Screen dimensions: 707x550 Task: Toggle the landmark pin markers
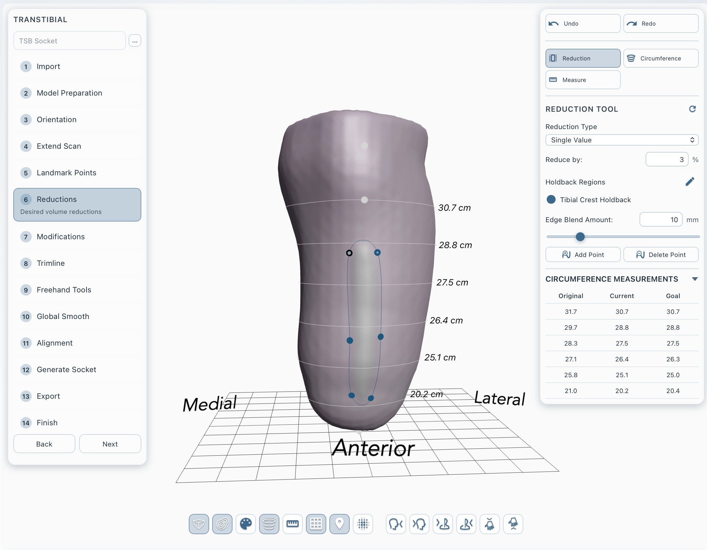tap(339, 523)
